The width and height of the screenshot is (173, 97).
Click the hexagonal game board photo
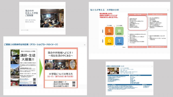click(x=73, y=65)
